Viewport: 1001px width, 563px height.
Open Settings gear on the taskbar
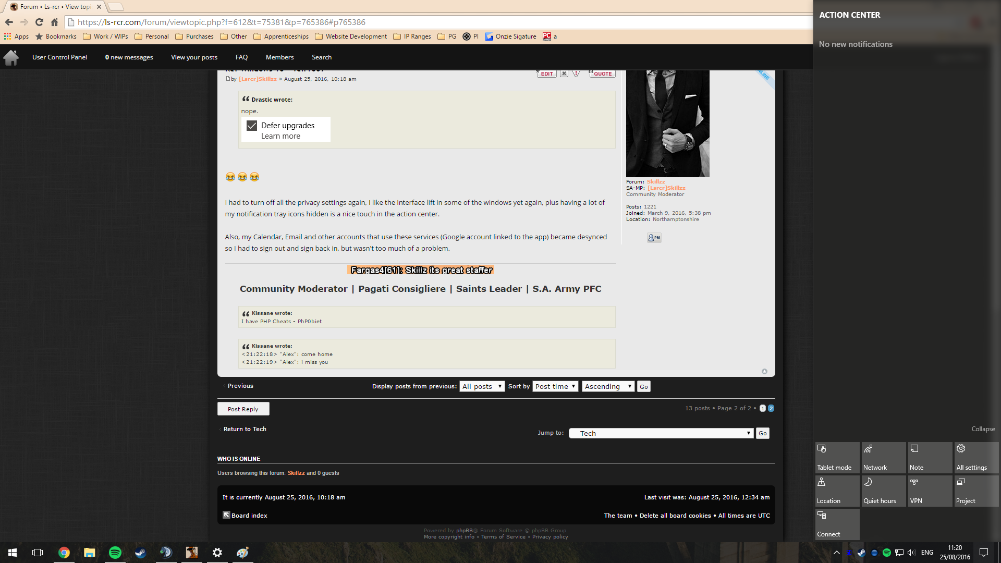217,553
